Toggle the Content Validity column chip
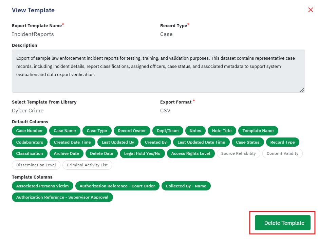Viewport: 318px width, 239px height. [x=282, y=153]
